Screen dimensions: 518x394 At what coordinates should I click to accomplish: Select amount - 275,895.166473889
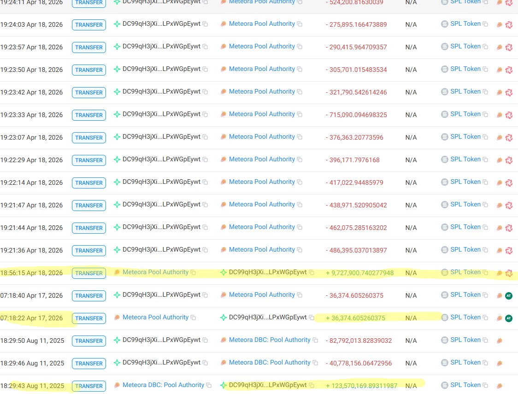[x=356, y=24]
